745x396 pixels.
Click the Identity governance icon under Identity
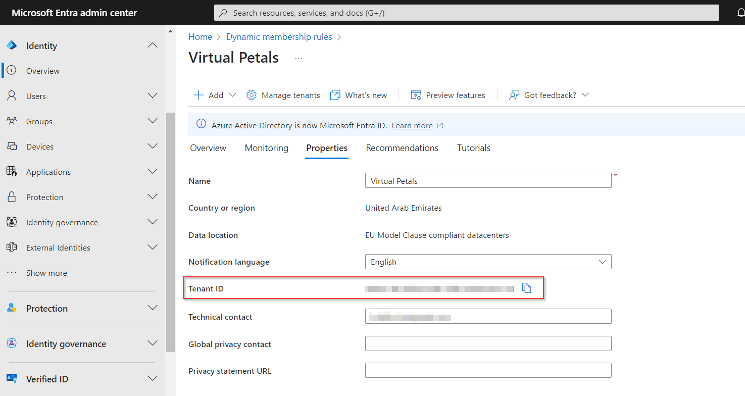[12, 222]
